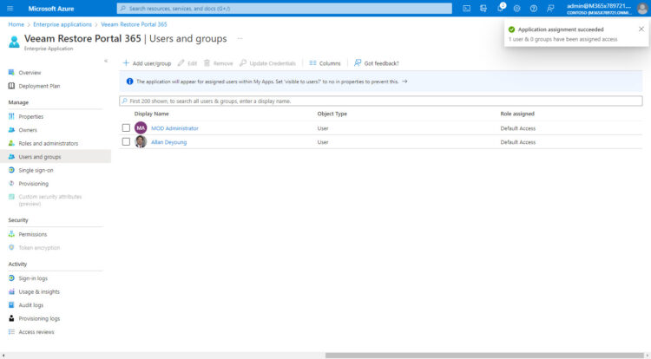This screenshot has width=651, height=359.
Task: Open portal settings gear
Action: pyautogui.click(x=517, y=9)
